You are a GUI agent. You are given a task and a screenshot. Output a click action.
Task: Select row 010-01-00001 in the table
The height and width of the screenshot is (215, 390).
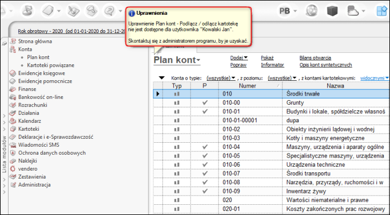coord(271,120)
